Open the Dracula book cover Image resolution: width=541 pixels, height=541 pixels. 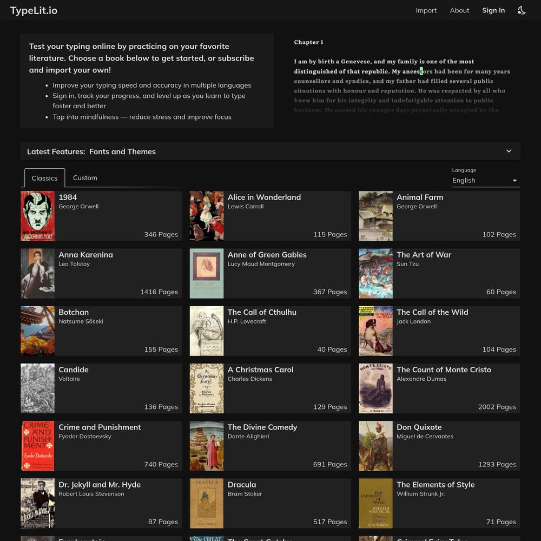click(207, 503)
